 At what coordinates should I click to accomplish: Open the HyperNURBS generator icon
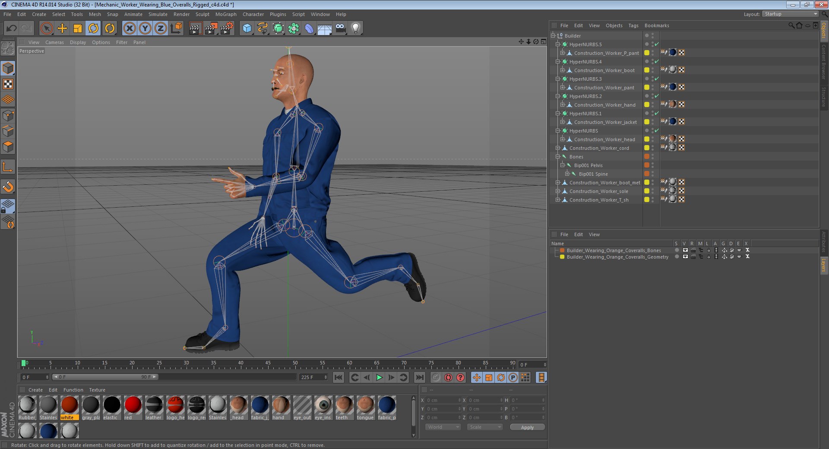(x=278, y=28)
